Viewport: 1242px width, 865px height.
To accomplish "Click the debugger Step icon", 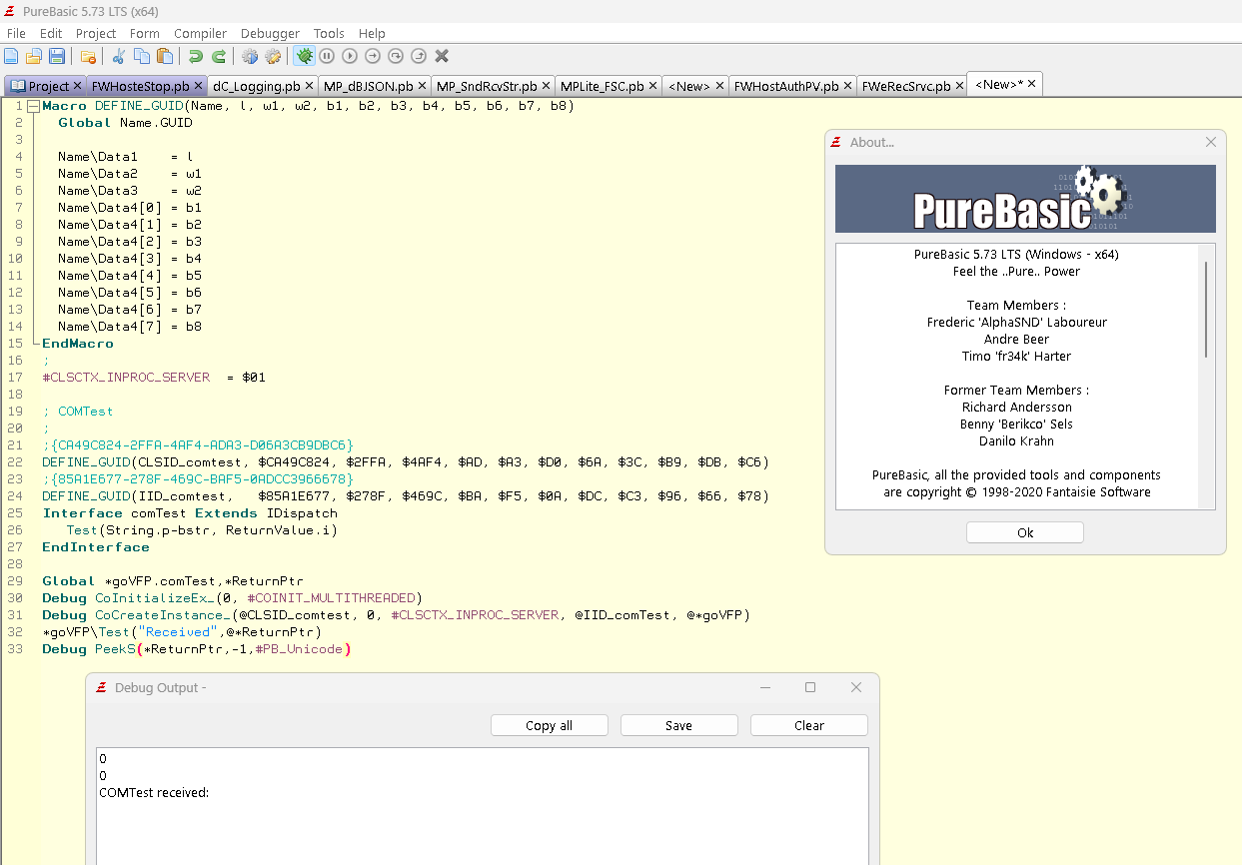I will pyautogui.click(x=373, y=56).
